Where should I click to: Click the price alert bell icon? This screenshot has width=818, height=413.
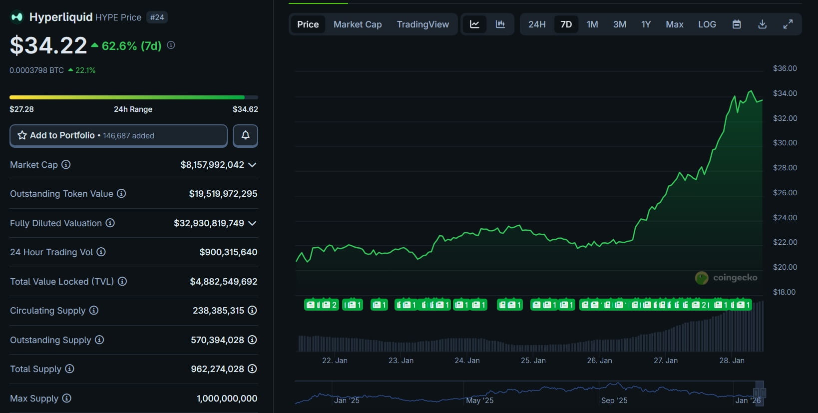[x=245, y=135]
